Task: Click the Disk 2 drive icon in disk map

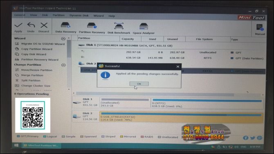Action: click(77, 116)
